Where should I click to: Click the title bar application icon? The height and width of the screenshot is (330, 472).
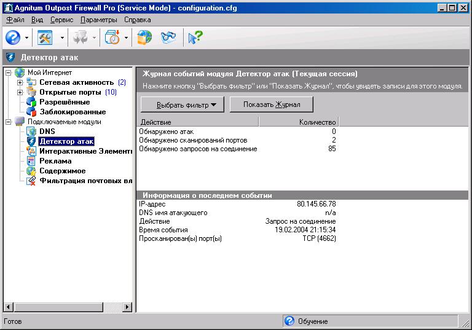9,8
